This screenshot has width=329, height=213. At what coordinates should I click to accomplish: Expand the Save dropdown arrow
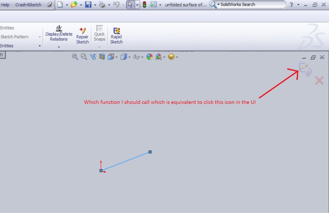[95, 4]
